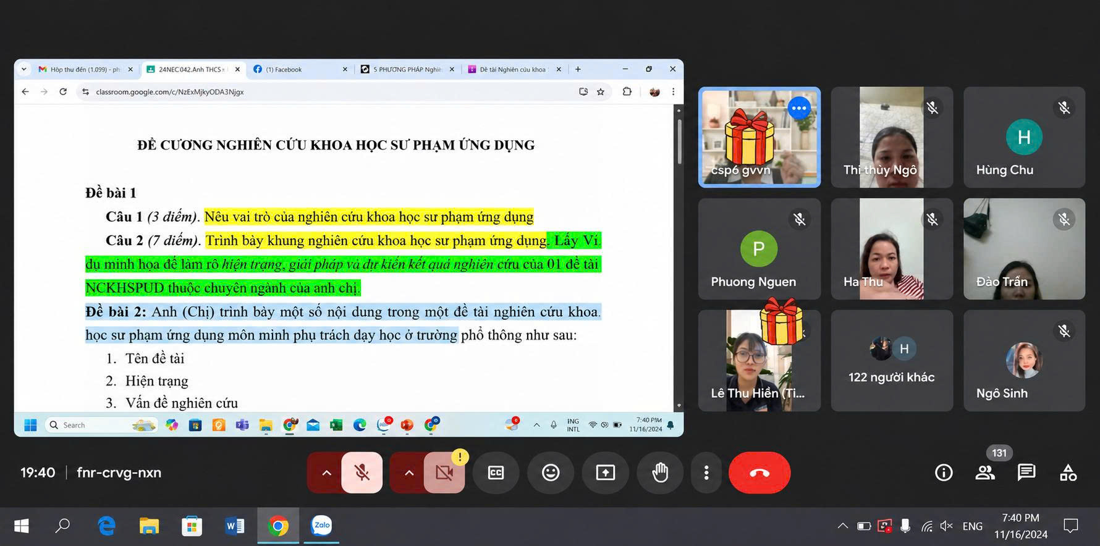1100x546 pixels.
Task: Show the people list with 131 badge
Action: click(x=985, y=472)
